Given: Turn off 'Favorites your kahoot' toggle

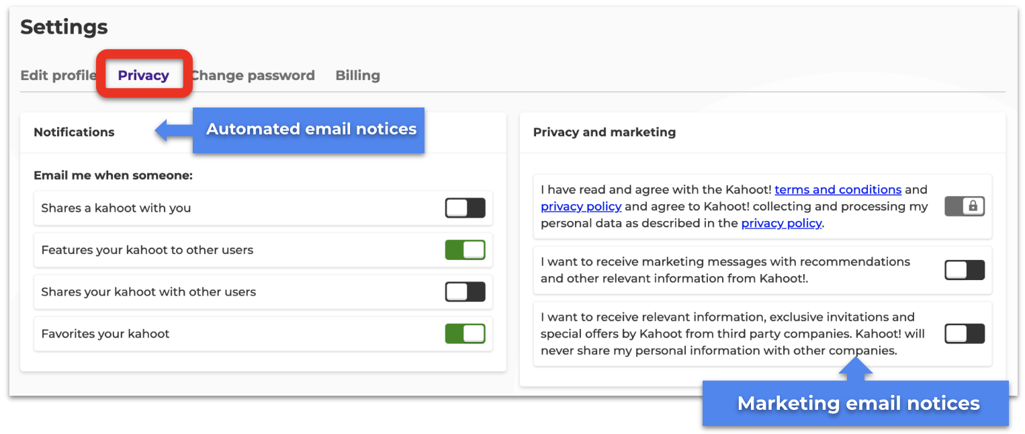Looking at the screenshot, I should tap(465, 334).
